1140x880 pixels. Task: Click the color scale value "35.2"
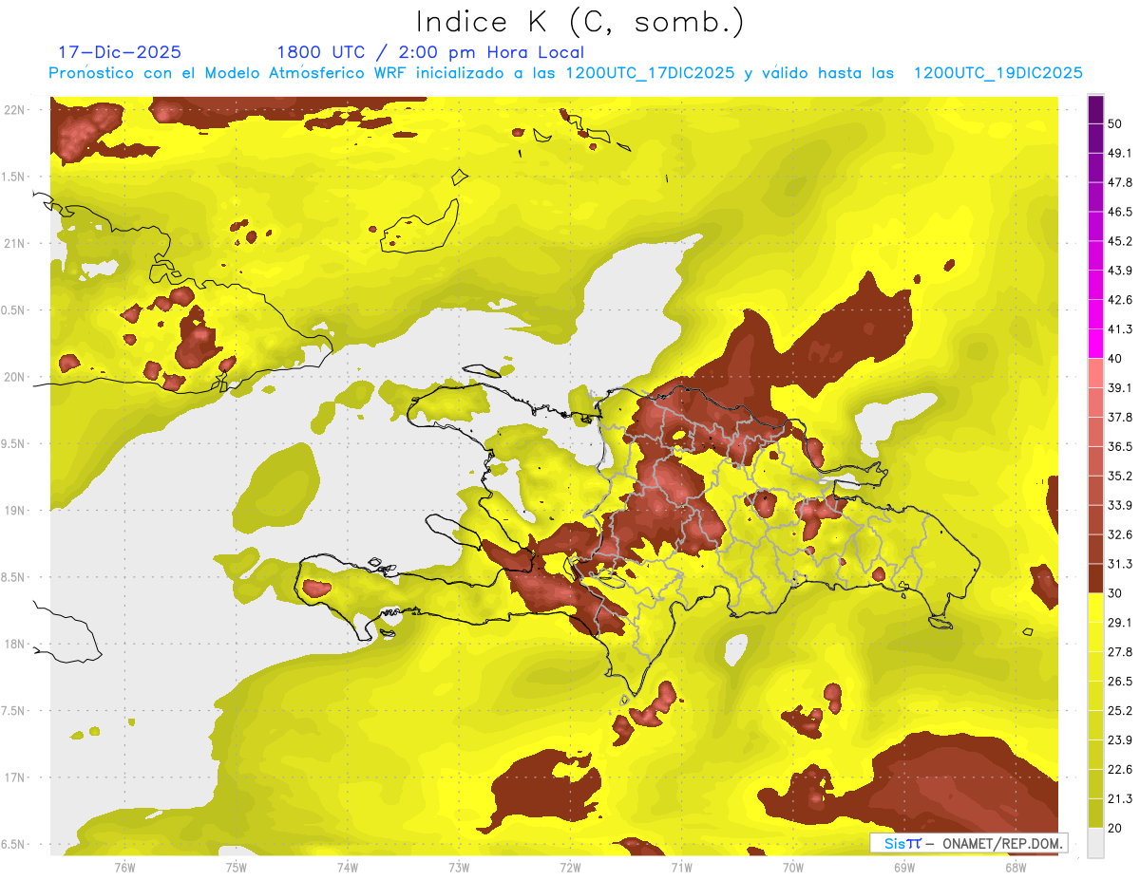click(x=1120, y=476)
